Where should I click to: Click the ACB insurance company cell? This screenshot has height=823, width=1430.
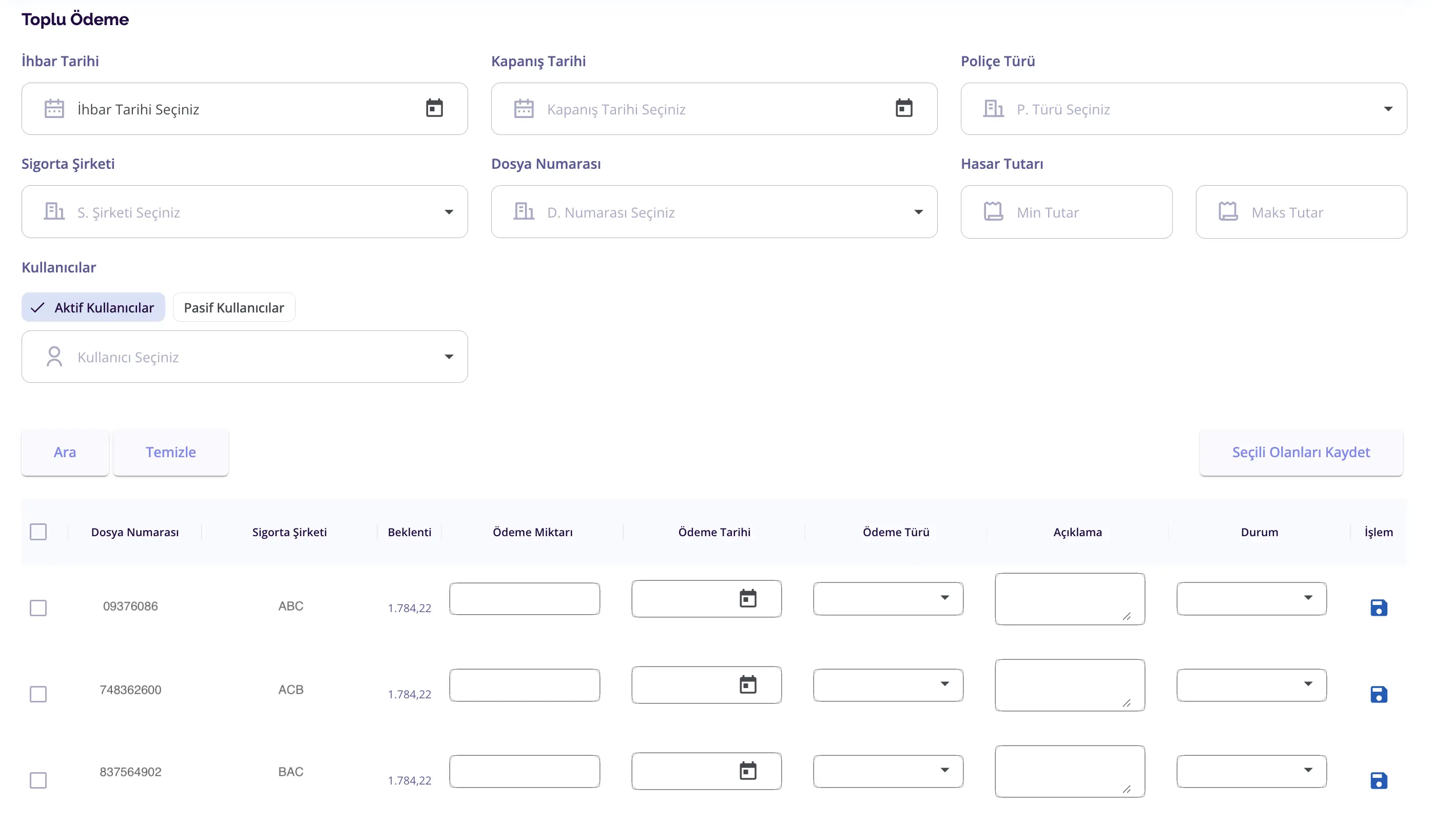[291, 690]
